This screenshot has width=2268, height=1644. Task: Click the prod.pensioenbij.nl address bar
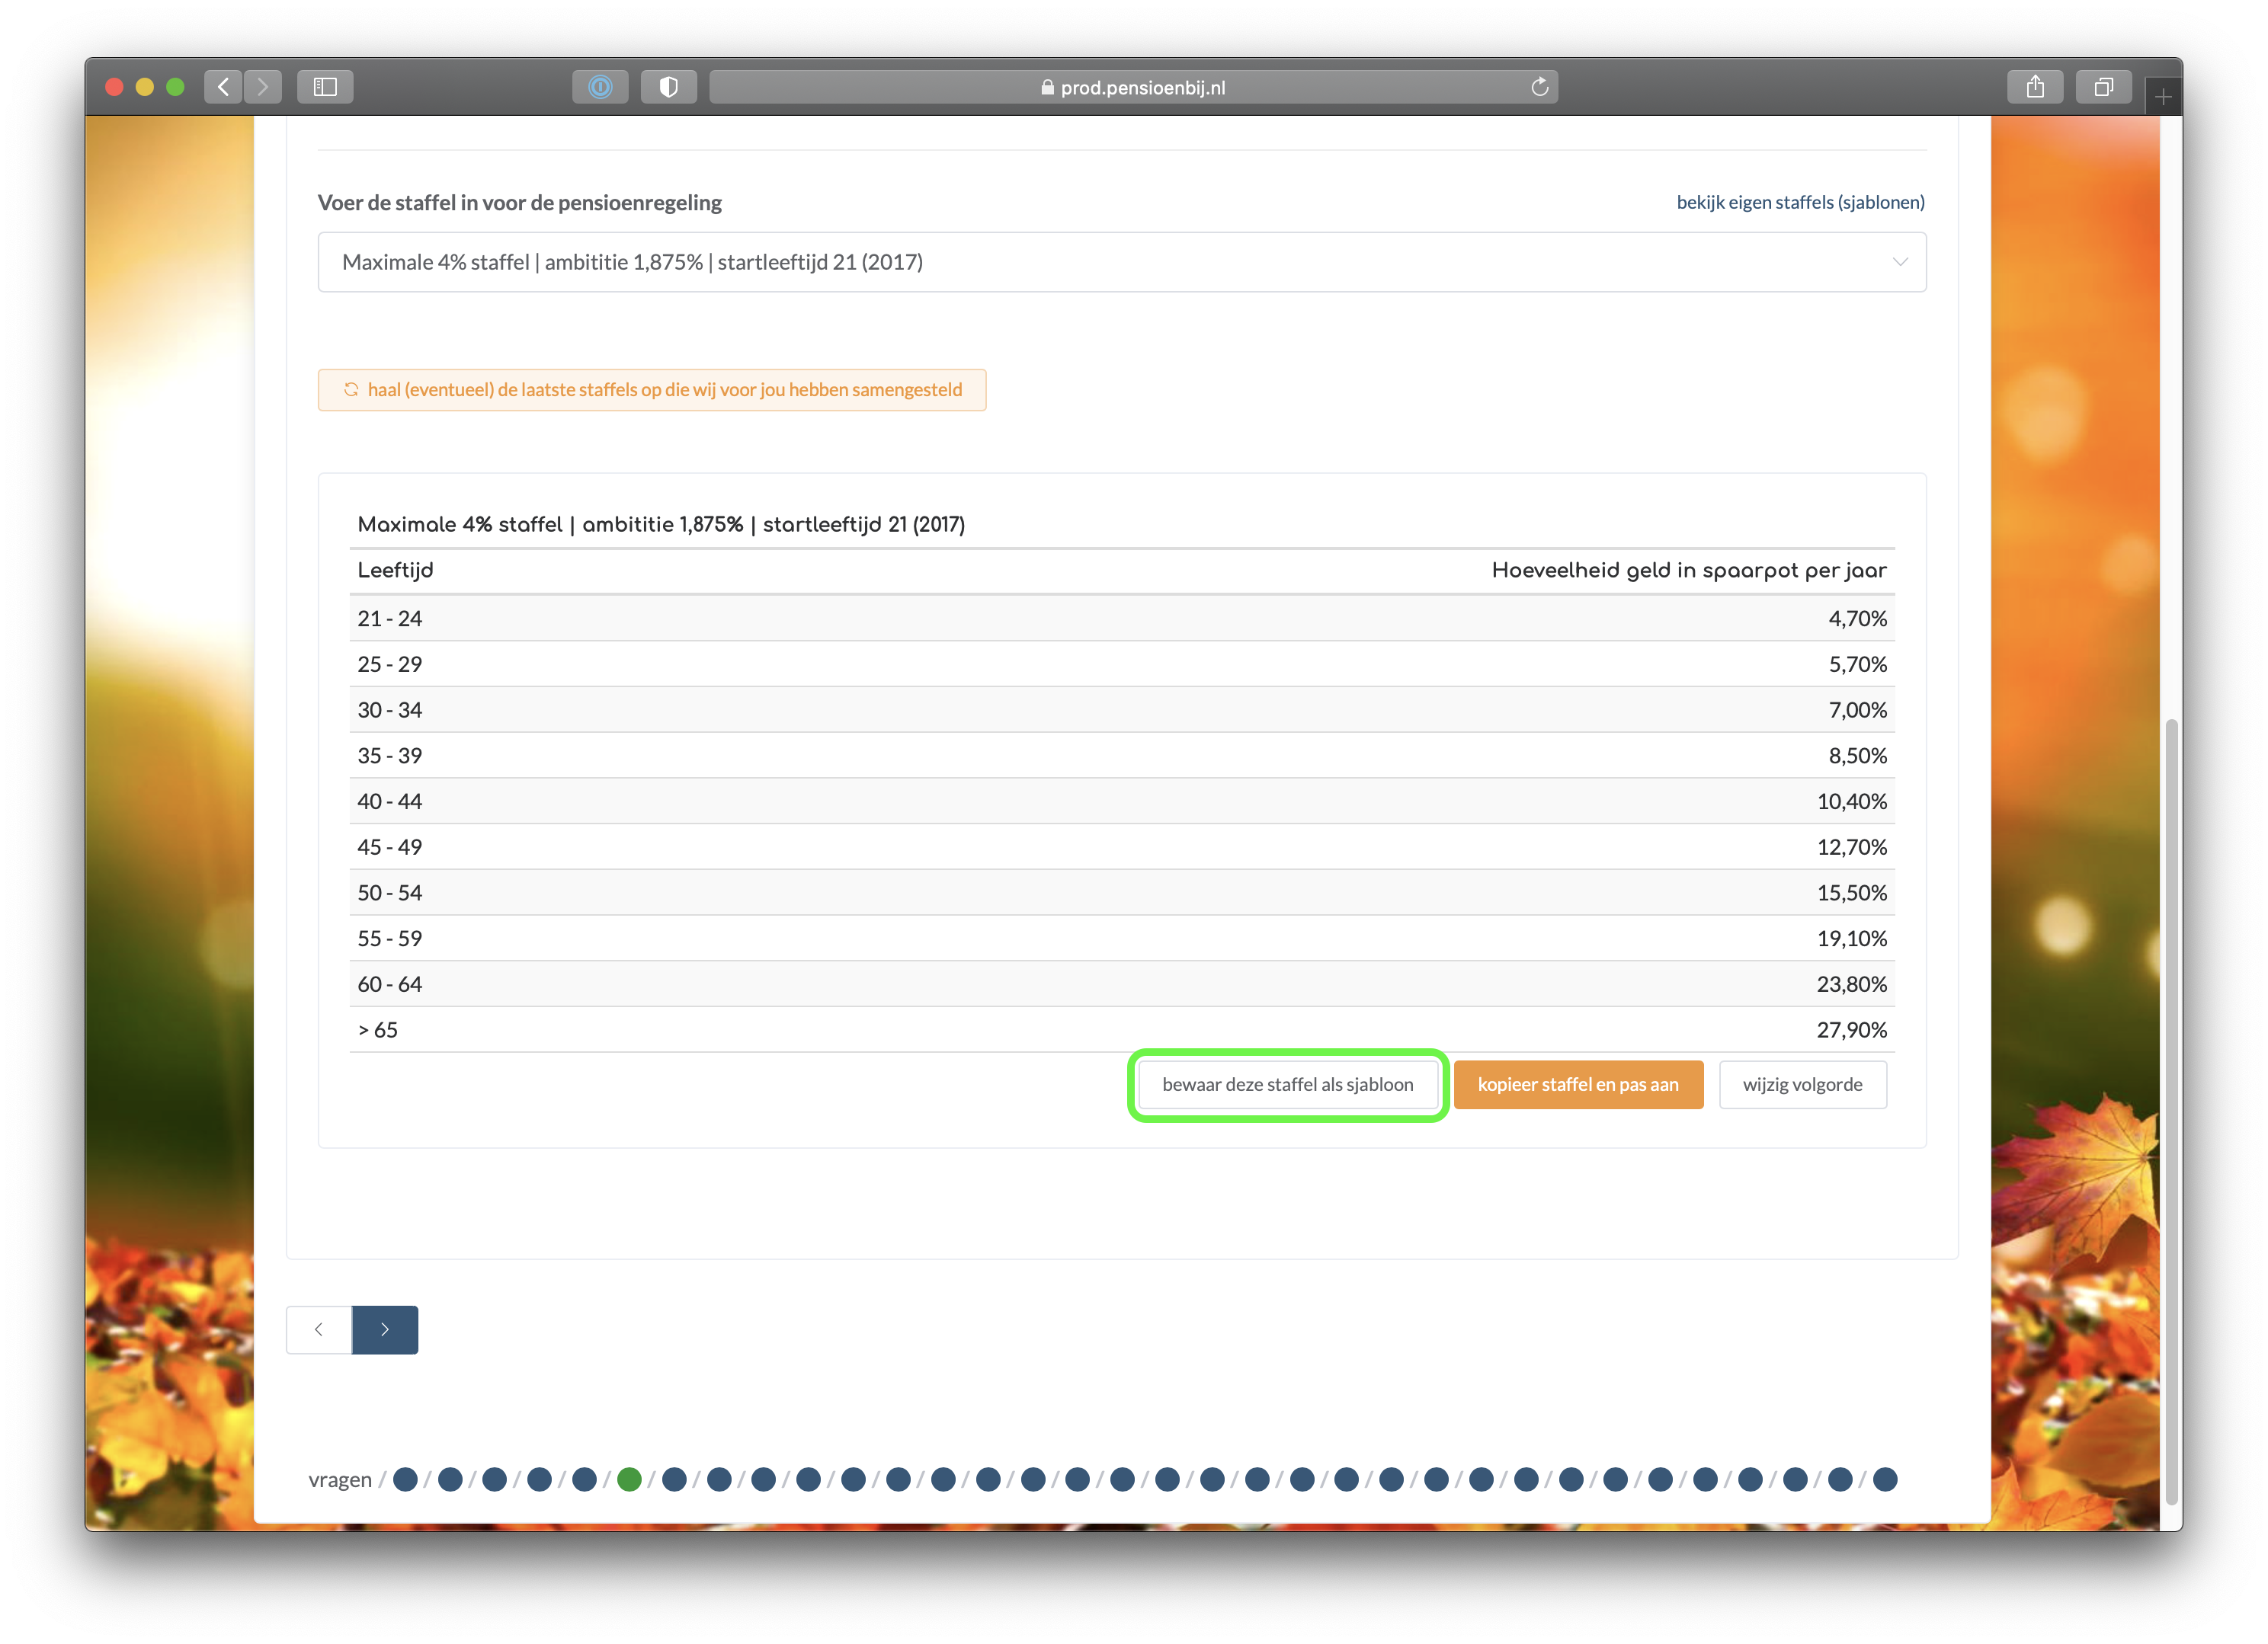click(1133, 87)
